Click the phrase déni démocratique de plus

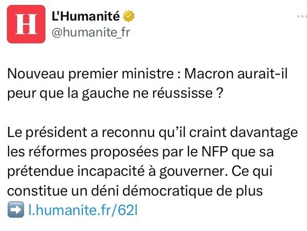coord(177,191)
